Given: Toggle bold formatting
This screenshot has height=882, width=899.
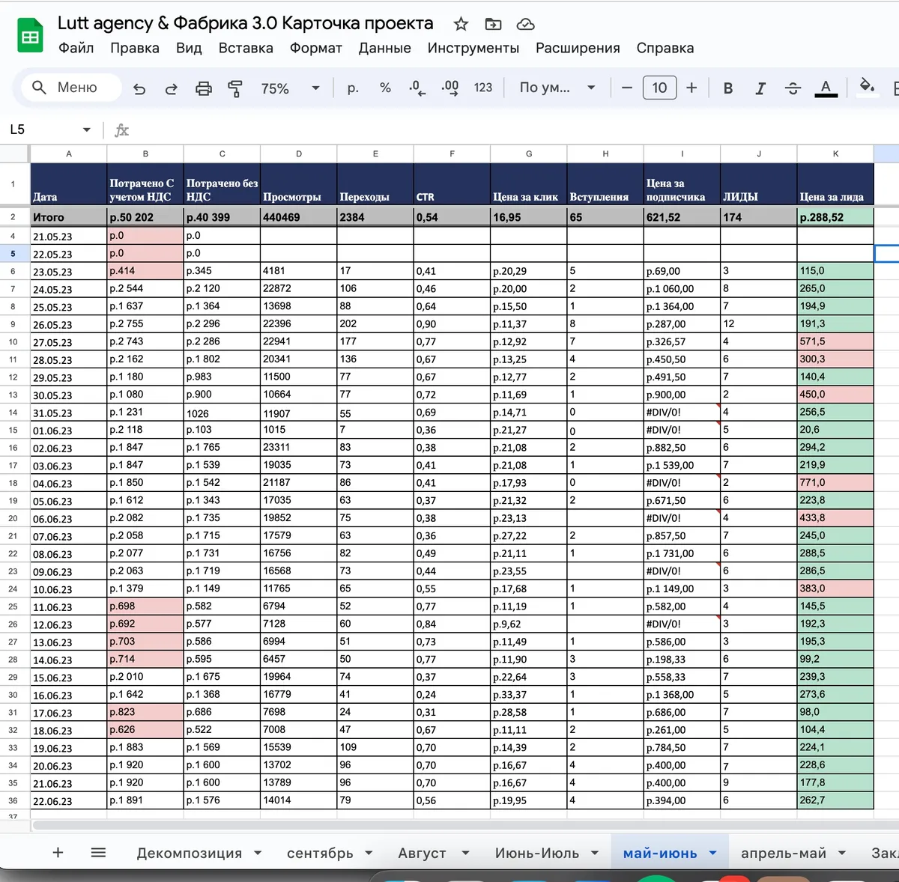Looking at the screenshot, I should tap(727, 88).
